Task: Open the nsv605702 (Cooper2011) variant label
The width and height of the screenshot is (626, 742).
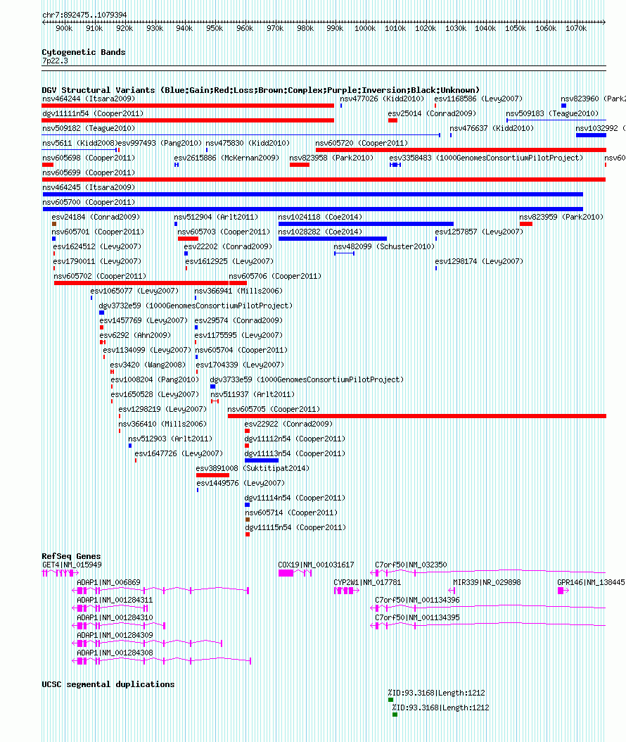Action: tap(100, 277)
